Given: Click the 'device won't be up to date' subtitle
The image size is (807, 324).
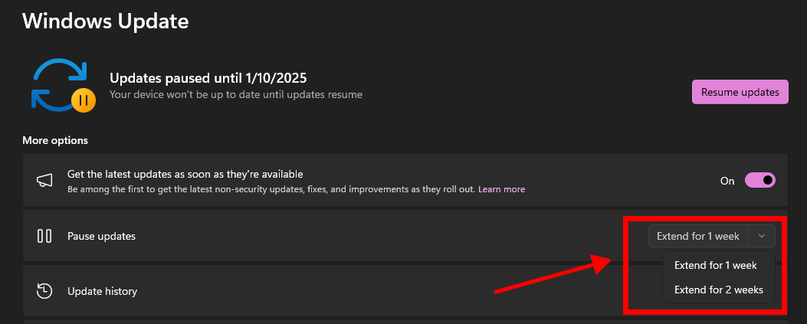Looking at the screenshot, I should 235,95.
